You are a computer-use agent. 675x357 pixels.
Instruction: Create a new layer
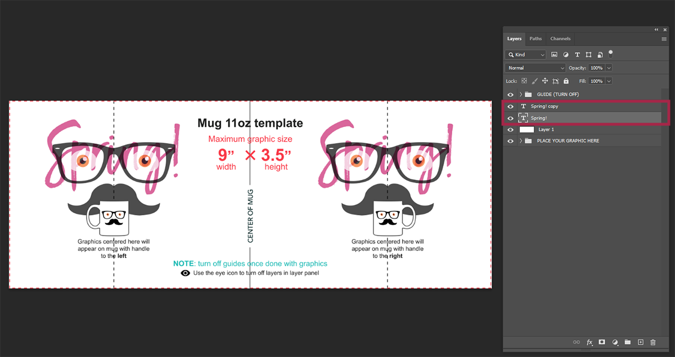(x=641, y=342)
